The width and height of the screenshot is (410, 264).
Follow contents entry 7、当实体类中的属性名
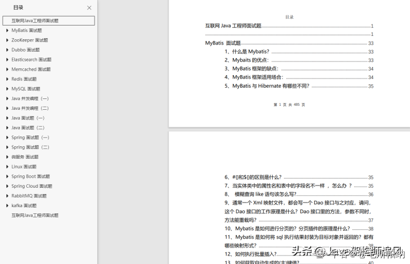point(299,186)
